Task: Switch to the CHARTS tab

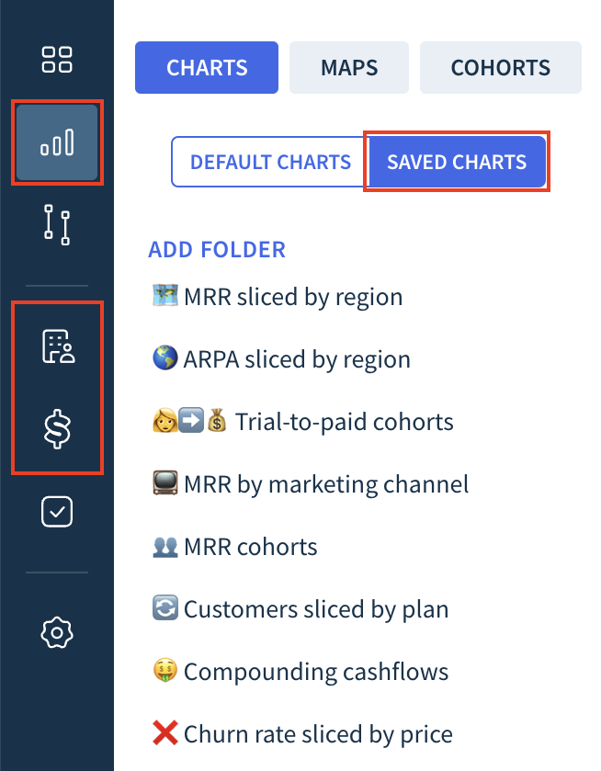Action: [x=207, y=67]
